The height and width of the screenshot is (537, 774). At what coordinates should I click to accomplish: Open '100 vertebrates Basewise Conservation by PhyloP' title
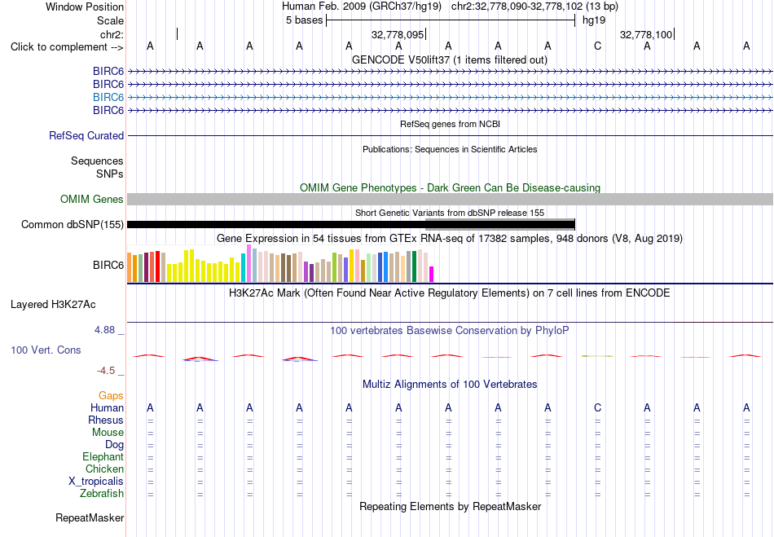tap(450, 331)
